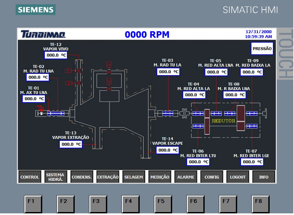The height and width of the screenshot is (215, 294).
Task: Click the F7 function key
Action: (228, 204)
